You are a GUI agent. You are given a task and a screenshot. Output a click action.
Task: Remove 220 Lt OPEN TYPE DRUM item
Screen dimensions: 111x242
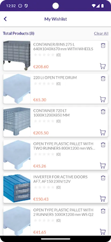[x=103, y=79]
